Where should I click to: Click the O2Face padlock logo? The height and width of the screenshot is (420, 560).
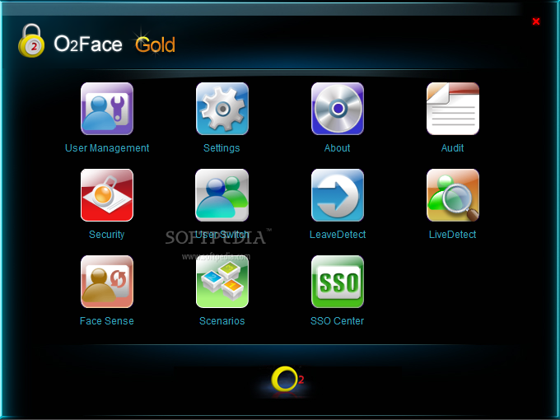tap(31, 40)
